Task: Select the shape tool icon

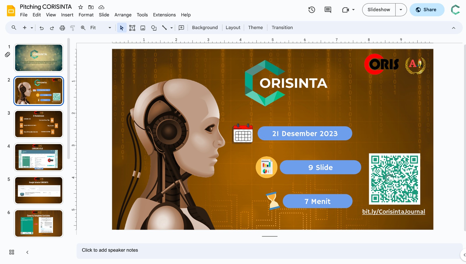Action: [154, 28]
